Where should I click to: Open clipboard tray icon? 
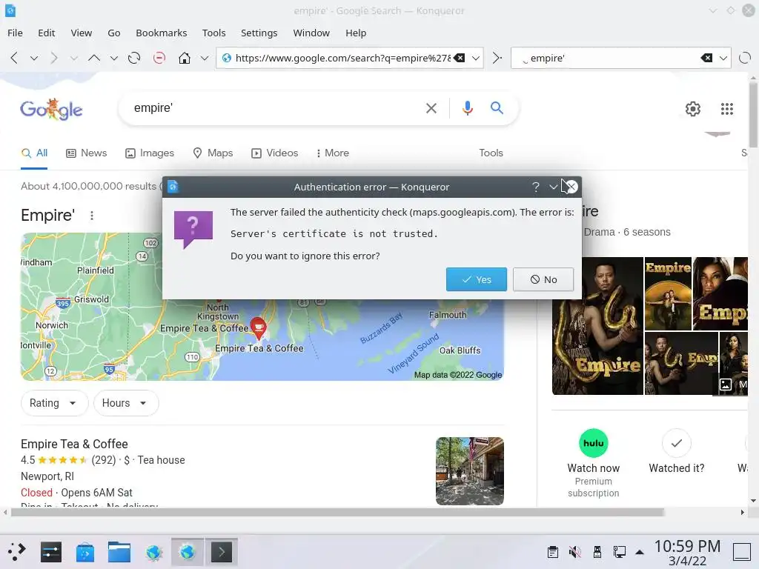pyautogui.click(x=552, y=552)
